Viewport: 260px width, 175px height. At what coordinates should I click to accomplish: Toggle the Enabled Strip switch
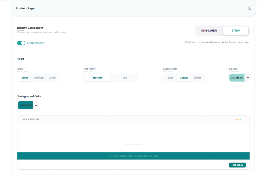[21, 43]
